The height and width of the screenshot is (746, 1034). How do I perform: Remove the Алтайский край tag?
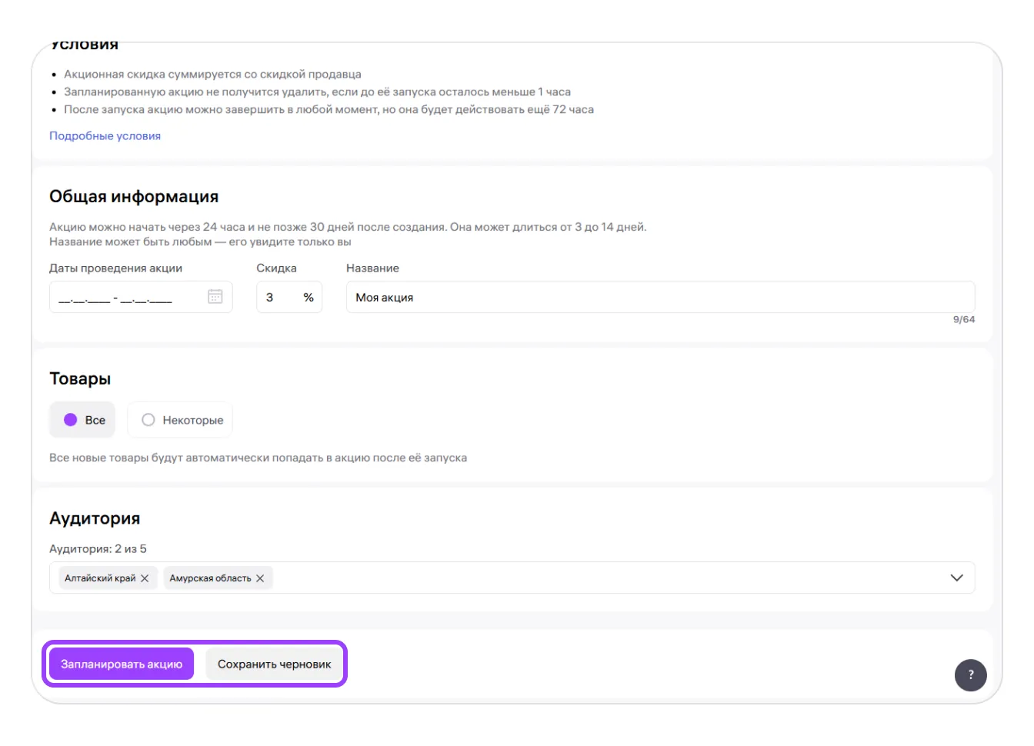[x=145, y=578]
